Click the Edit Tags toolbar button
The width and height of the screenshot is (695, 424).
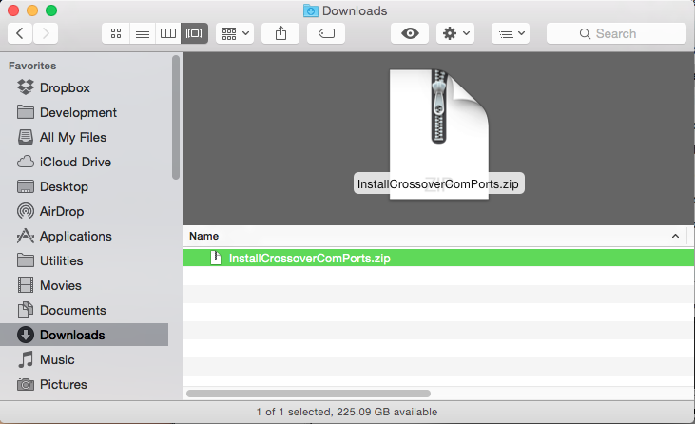[326, 33]
